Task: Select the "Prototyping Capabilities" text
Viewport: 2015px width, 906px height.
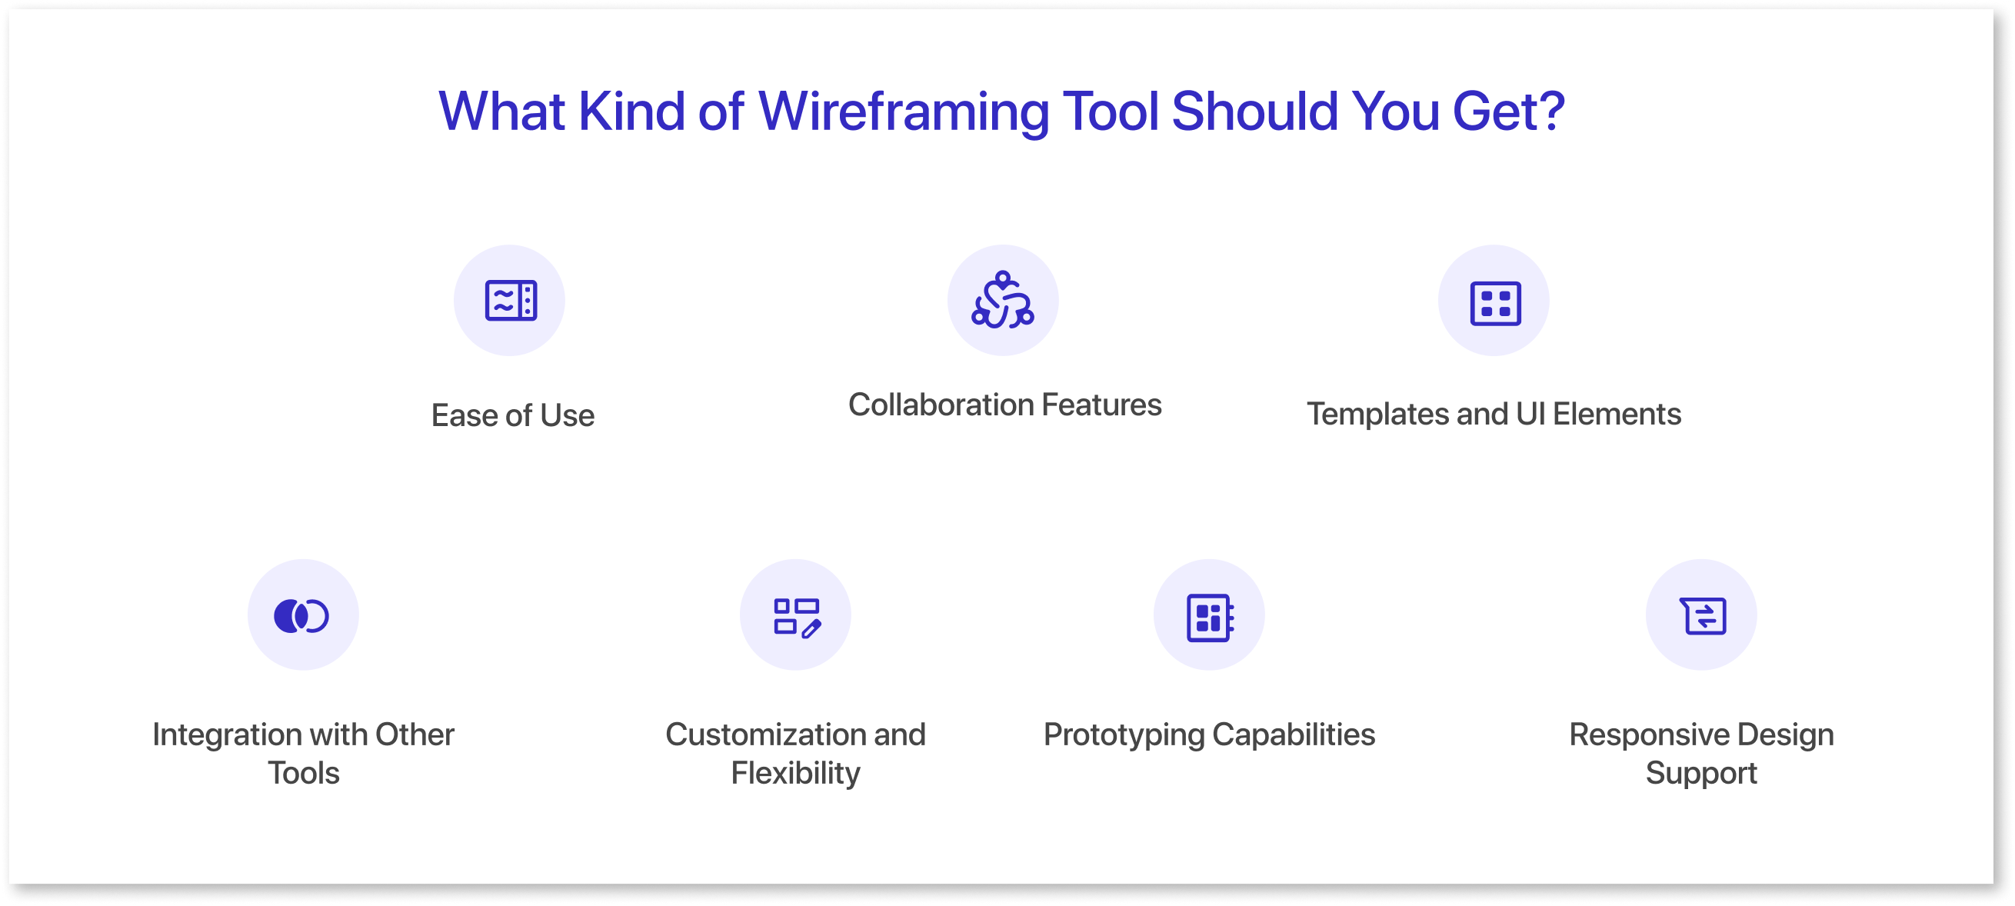Action: 1209,735
